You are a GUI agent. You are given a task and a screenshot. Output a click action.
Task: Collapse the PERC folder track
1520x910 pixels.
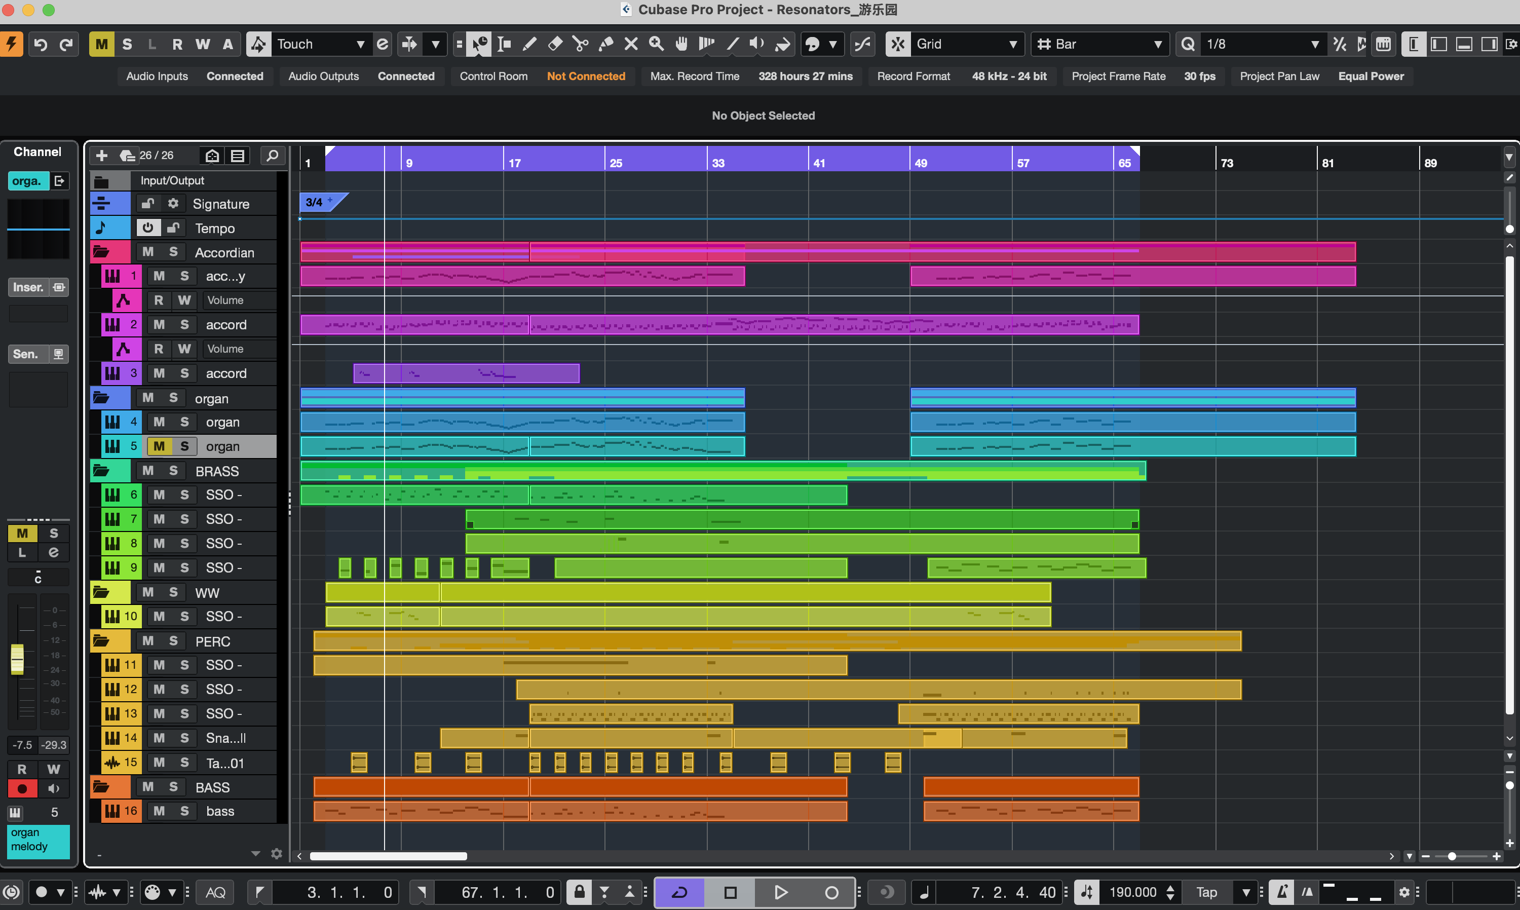tap(102, 641)
